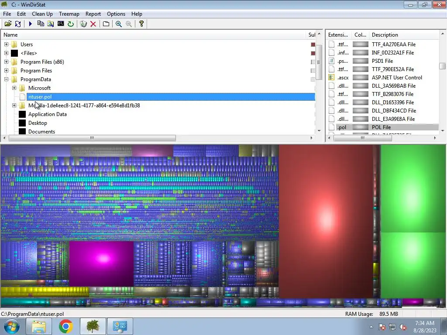
Task: Open the Report menu
Action: click(93, 14)
